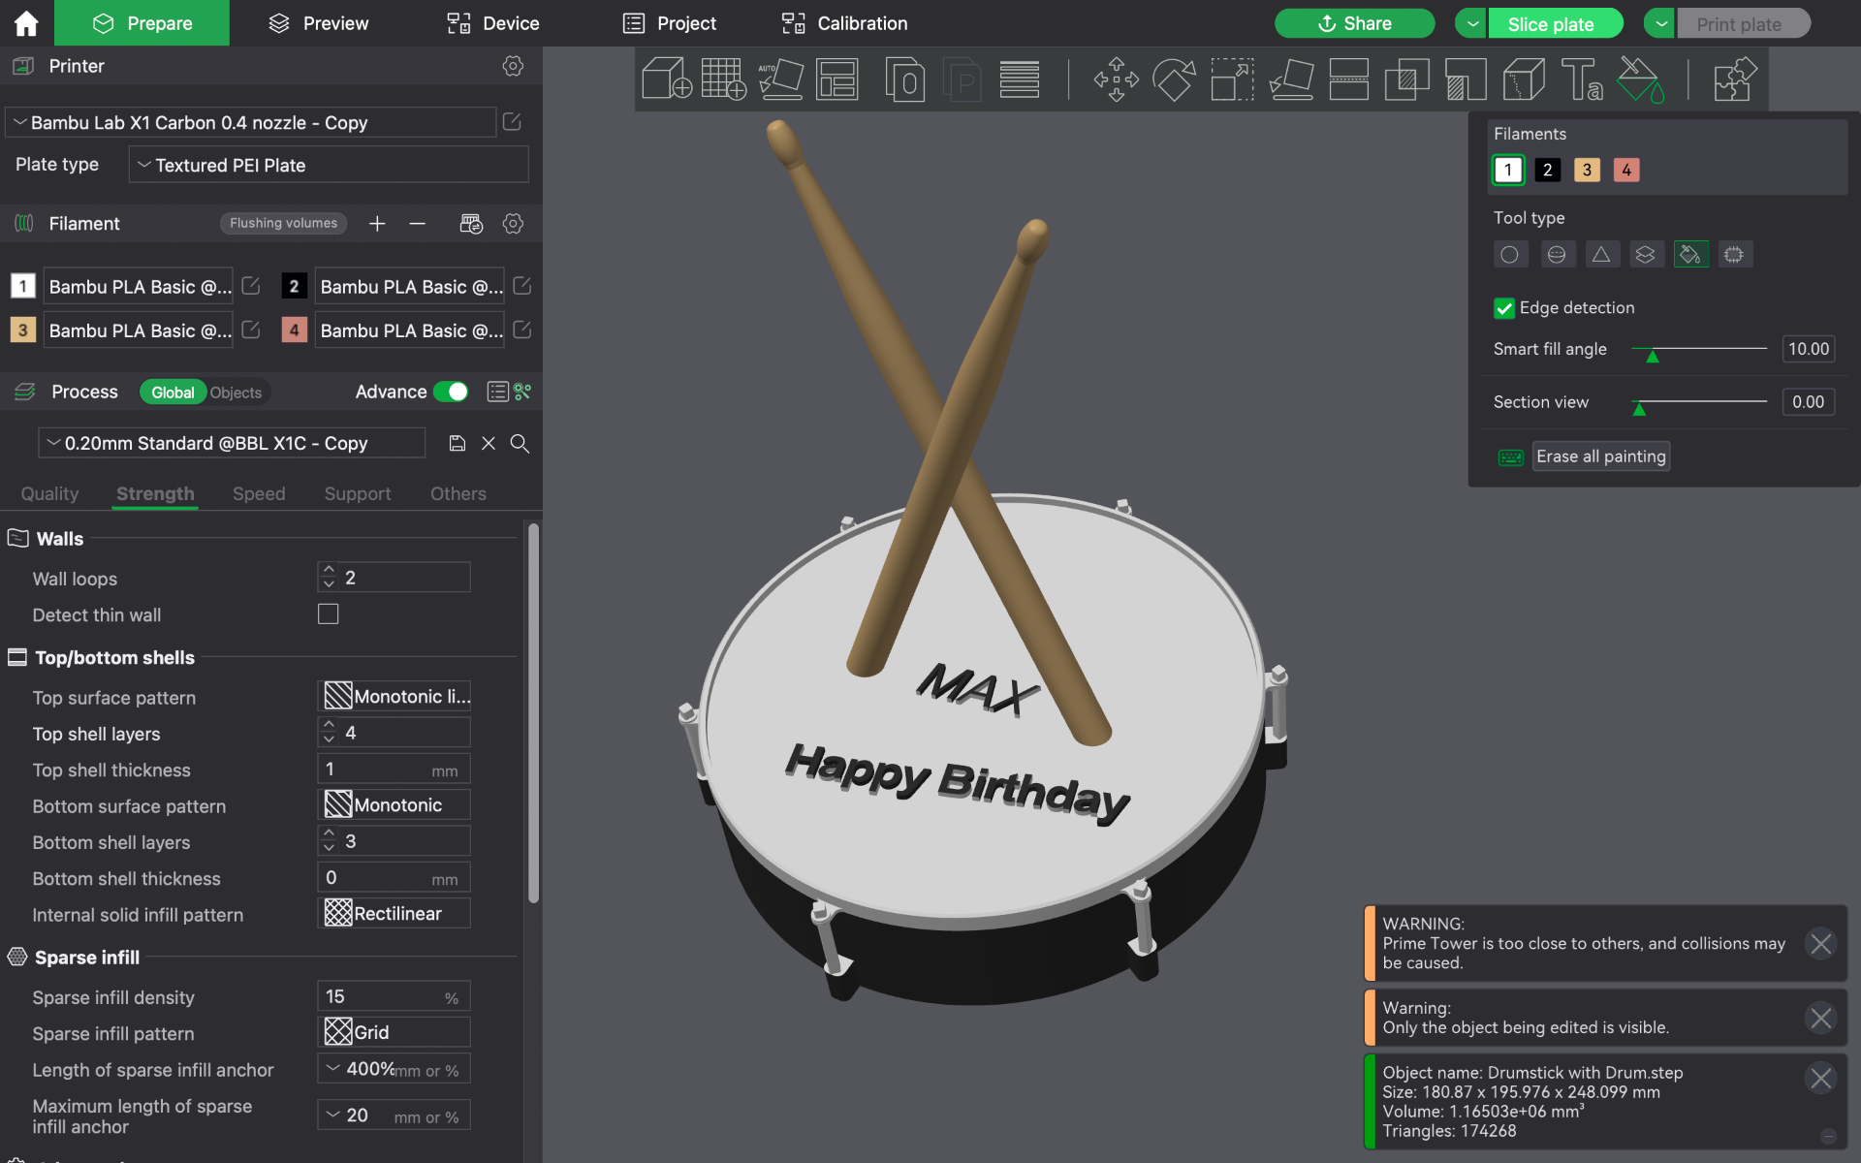Image resolution: width=1861 pixels, height=1163 pixels.
Task: Open Sparse infill pattern dropdown
Action: (394, 1032)
